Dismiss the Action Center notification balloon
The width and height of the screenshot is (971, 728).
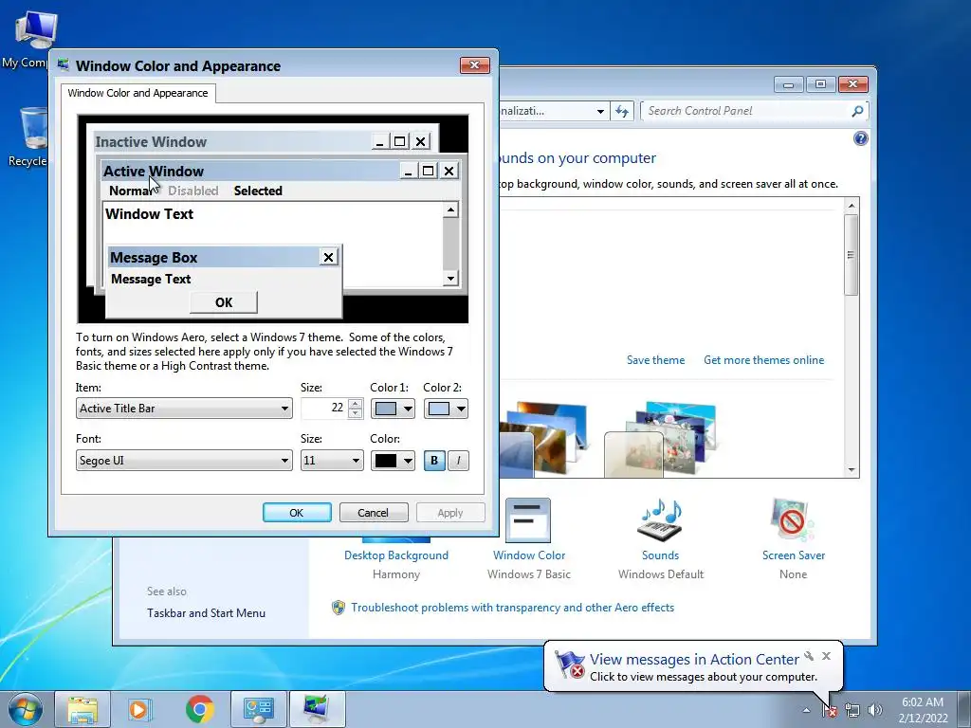826,656
